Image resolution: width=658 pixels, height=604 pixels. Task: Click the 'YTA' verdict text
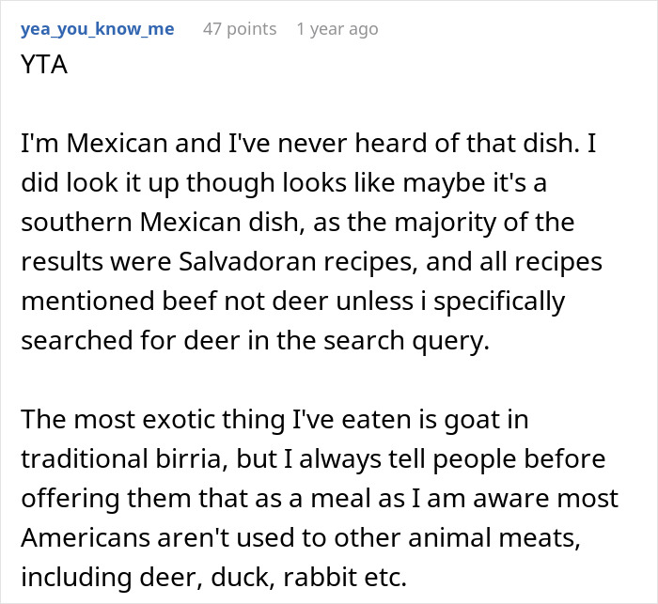coord(43,68)
